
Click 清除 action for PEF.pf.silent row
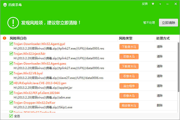pyautogui.click(x=160, y=95)
